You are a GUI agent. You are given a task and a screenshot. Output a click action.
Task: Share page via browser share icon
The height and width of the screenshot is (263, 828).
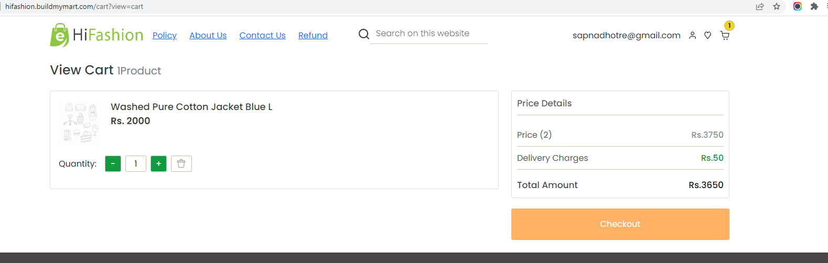[760, 6]
